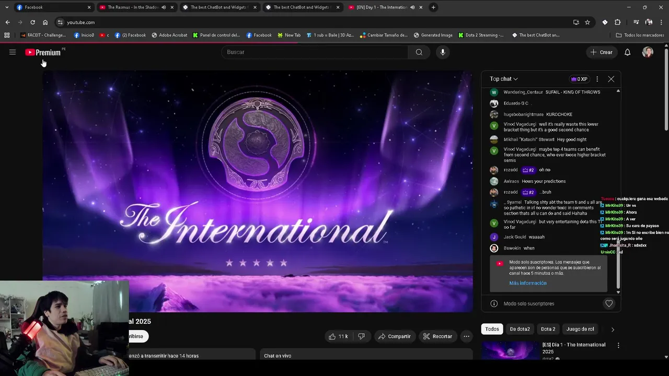The width and height of the screenshot is (669, 376).
Task: Open the Crear button
Action: point(602,52)
